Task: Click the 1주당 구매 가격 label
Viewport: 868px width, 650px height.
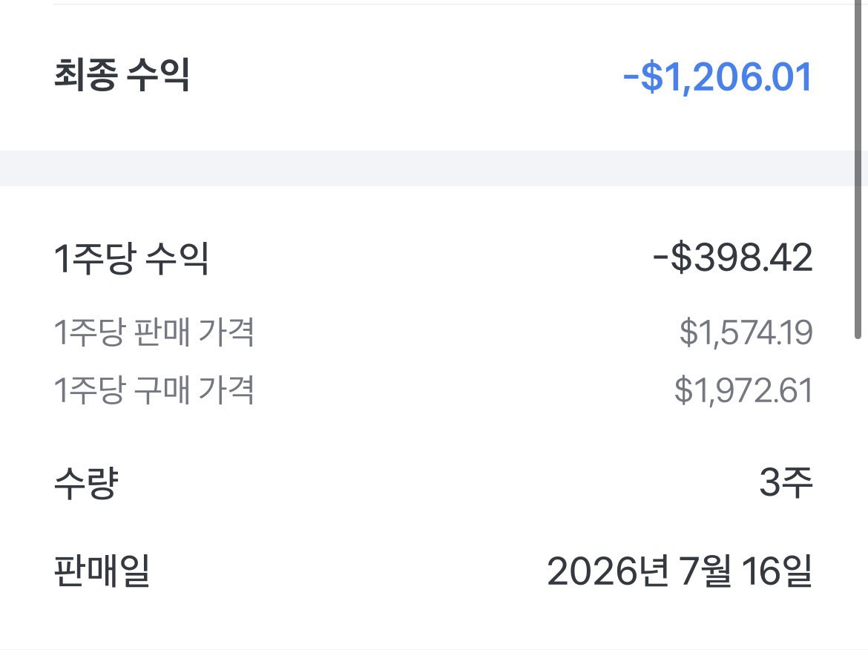Action: 154,390
